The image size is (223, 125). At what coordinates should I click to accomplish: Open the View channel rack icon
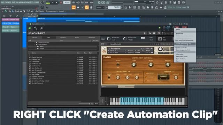click(x=134, y=7)
